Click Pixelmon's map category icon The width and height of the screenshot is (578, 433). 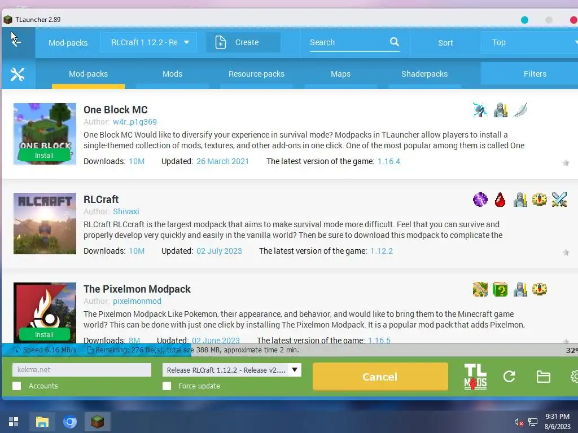tap(480, 289)
